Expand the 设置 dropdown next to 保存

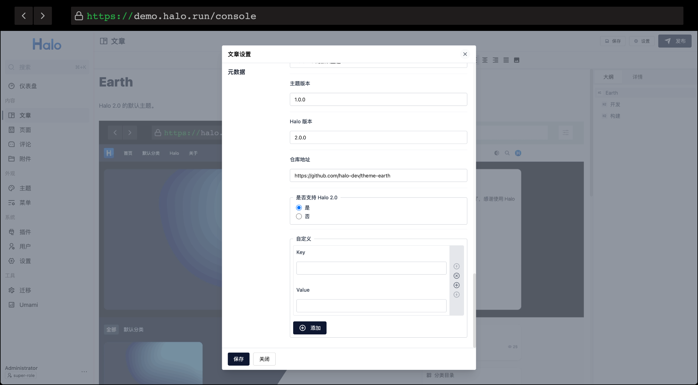(x=641, y=41)
